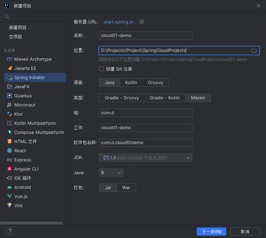Click the Angular CLI red shield icon
266x238 pixels.
(9, 169)
